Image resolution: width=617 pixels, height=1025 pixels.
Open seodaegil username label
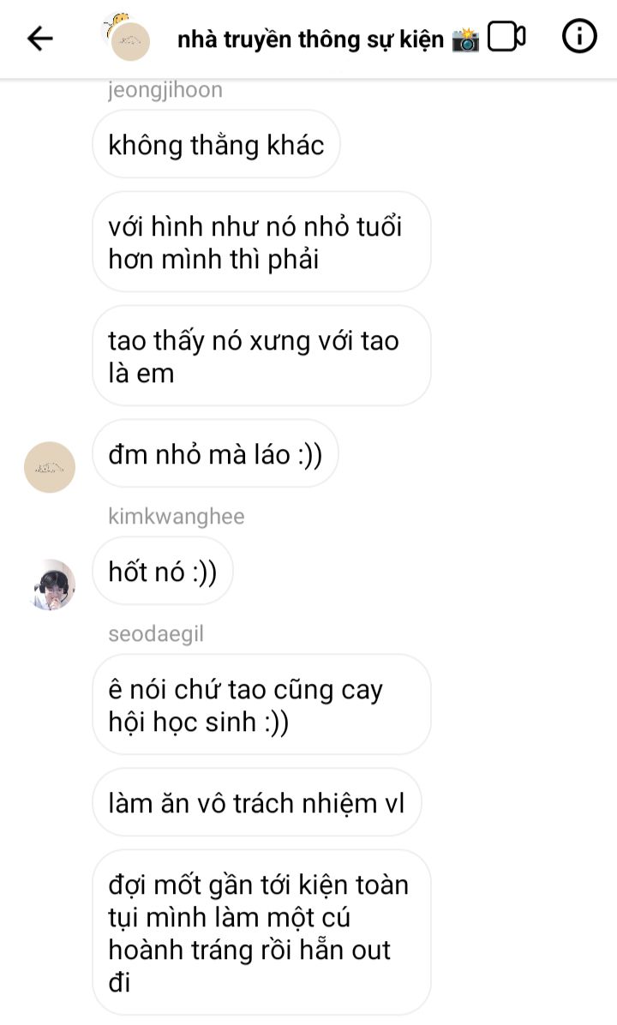click(156, 633)
